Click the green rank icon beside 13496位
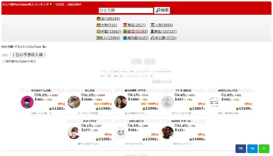273x156 pixels. click(190, 140)
